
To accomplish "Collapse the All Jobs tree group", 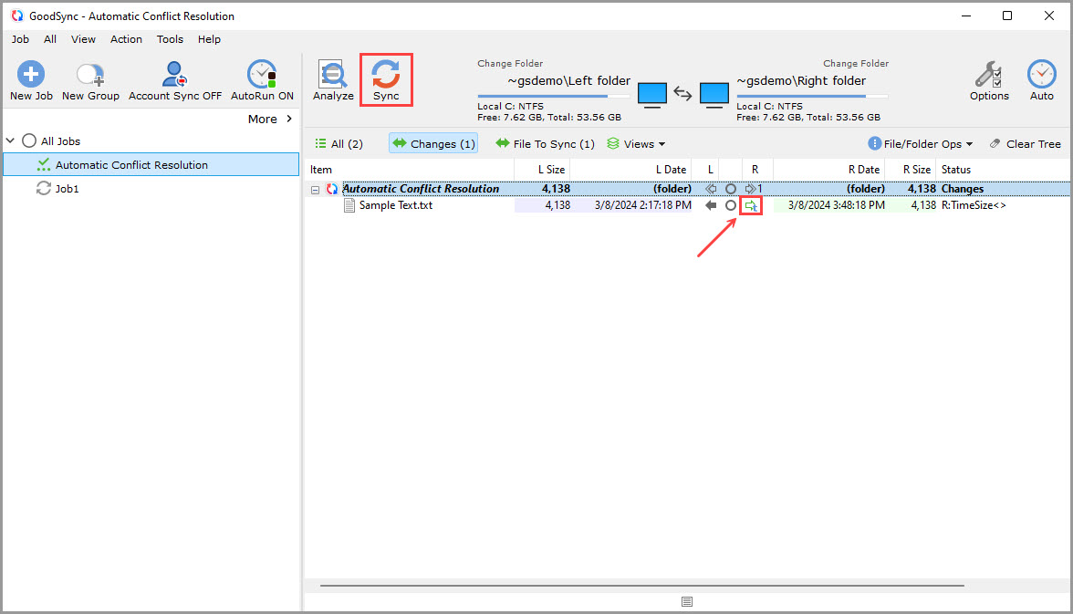I will coord(10,140).
